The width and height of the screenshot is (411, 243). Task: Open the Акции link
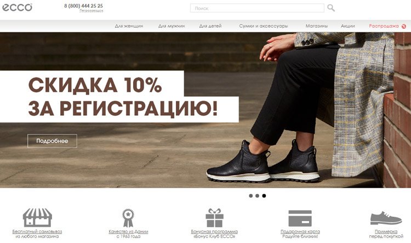click(x=347, y=26)
